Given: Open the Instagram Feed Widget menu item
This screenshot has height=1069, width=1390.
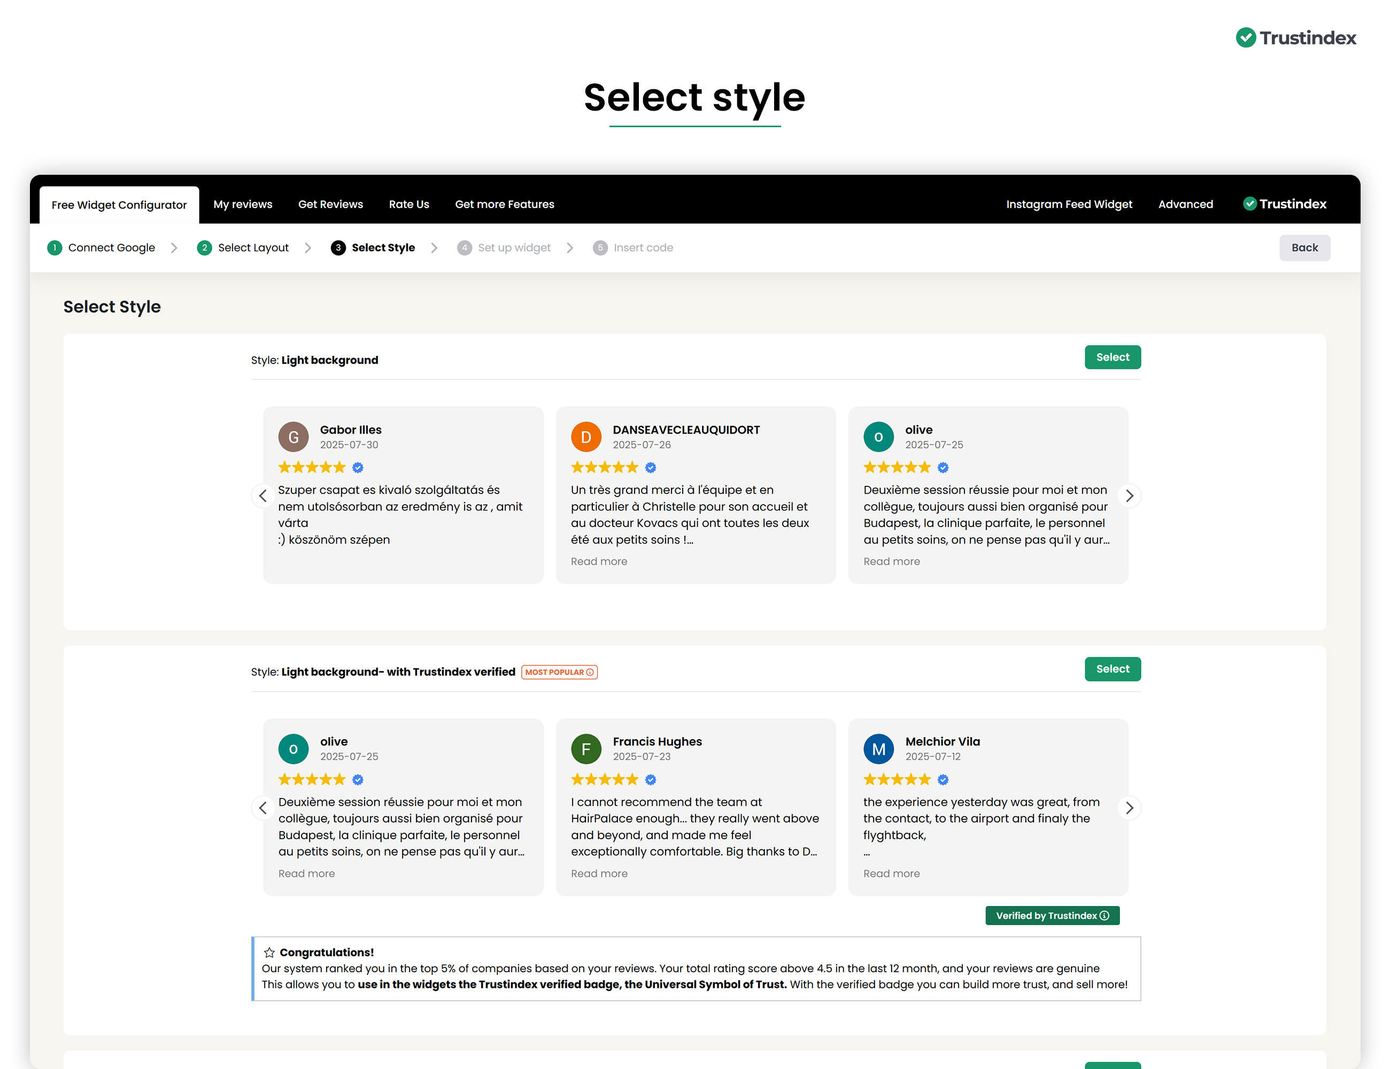Looking at the screenshot, I should point(1069,204).
